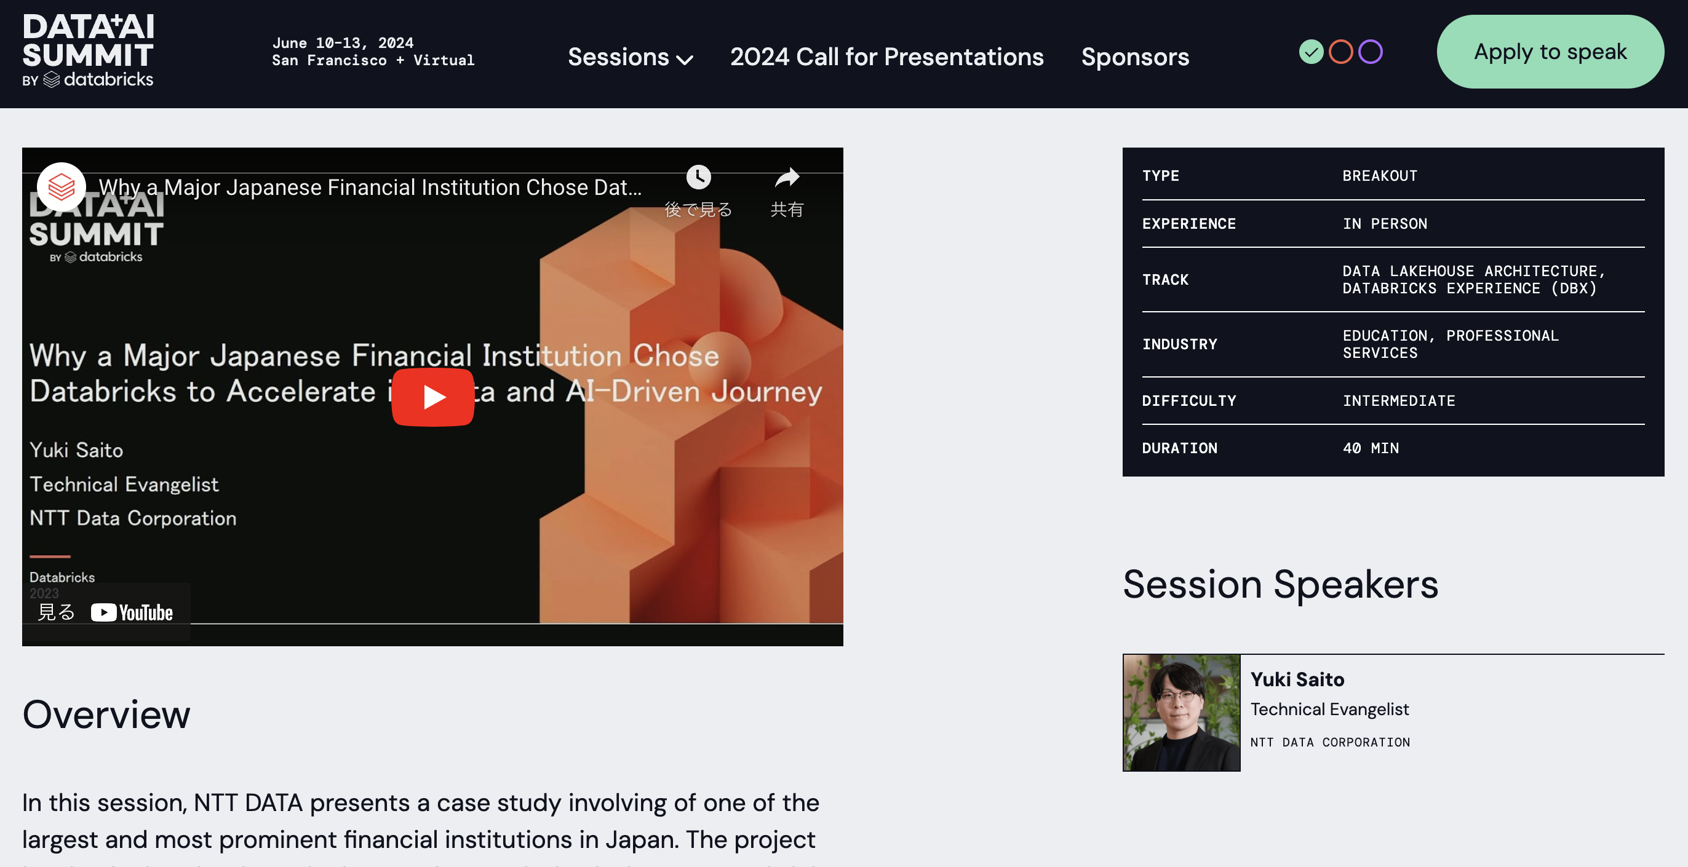The image size is (1688, 867).
Task: Click the Technical Evangelist speaker subtitle
Action: click(1329, 709)
